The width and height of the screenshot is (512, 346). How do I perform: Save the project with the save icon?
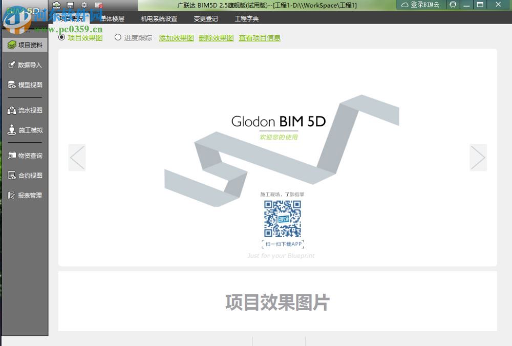[x=69, y=4]
